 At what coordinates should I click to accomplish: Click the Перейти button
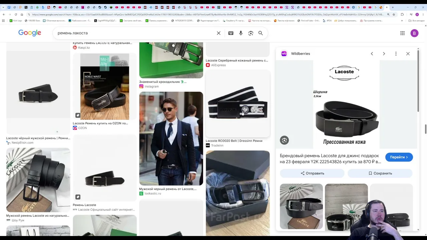click(x=399, y=157)
